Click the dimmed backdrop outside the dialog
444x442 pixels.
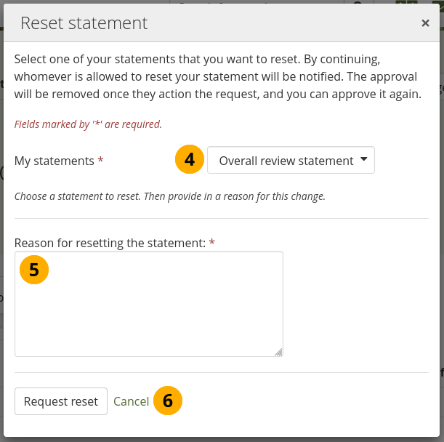[440, 218]
